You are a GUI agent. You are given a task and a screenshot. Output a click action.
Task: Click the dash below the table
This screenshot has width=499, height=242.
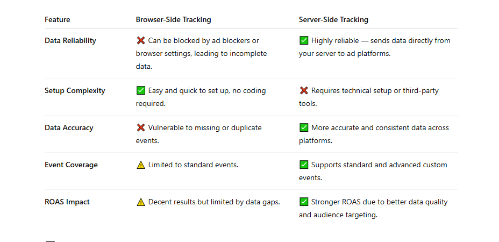(50, 241)
